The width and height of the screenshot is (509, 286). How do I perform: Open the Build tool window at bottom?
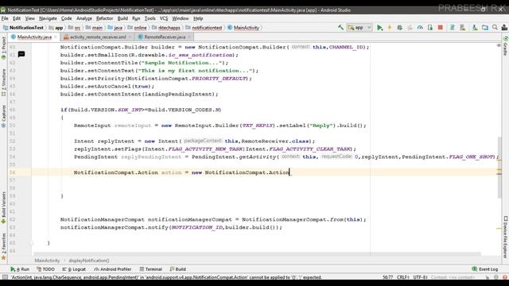point(177,269)
